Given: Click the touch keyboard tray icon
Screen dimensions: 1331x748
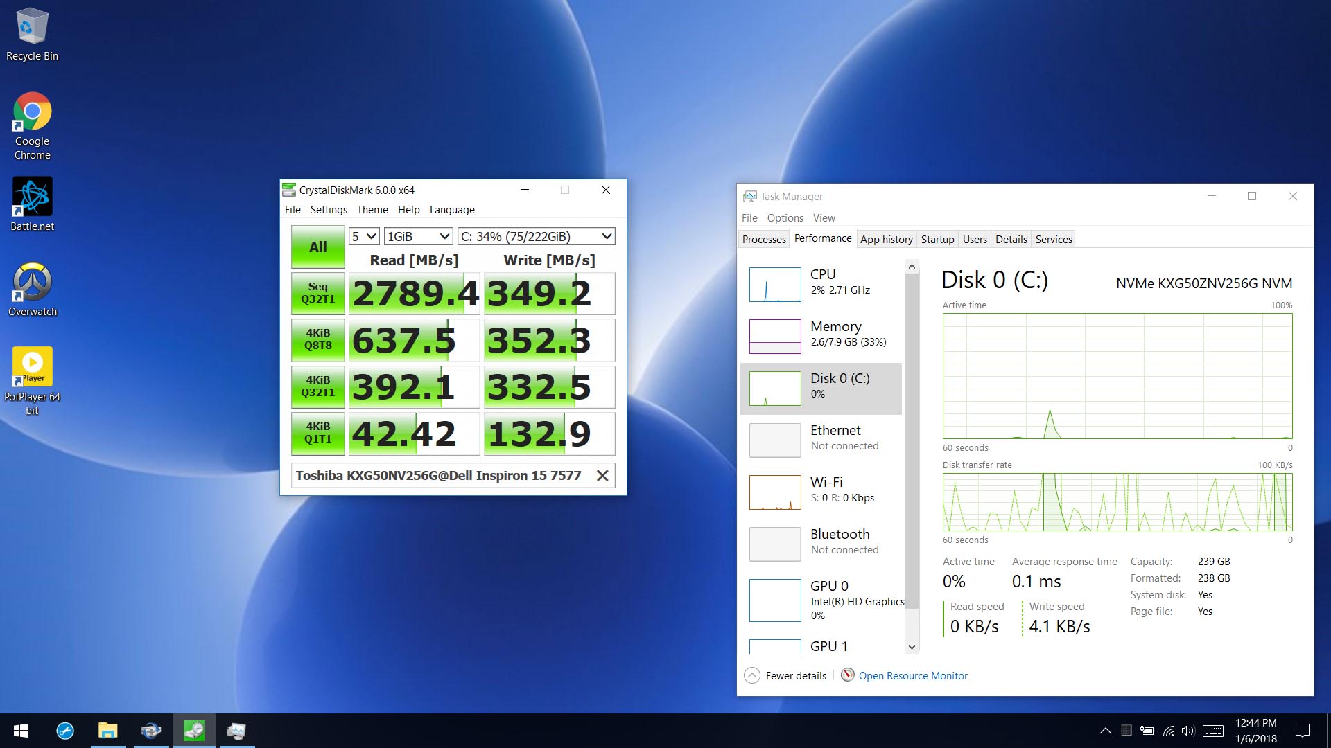Looking at the screenshot, I should [x=1213, y=731].
